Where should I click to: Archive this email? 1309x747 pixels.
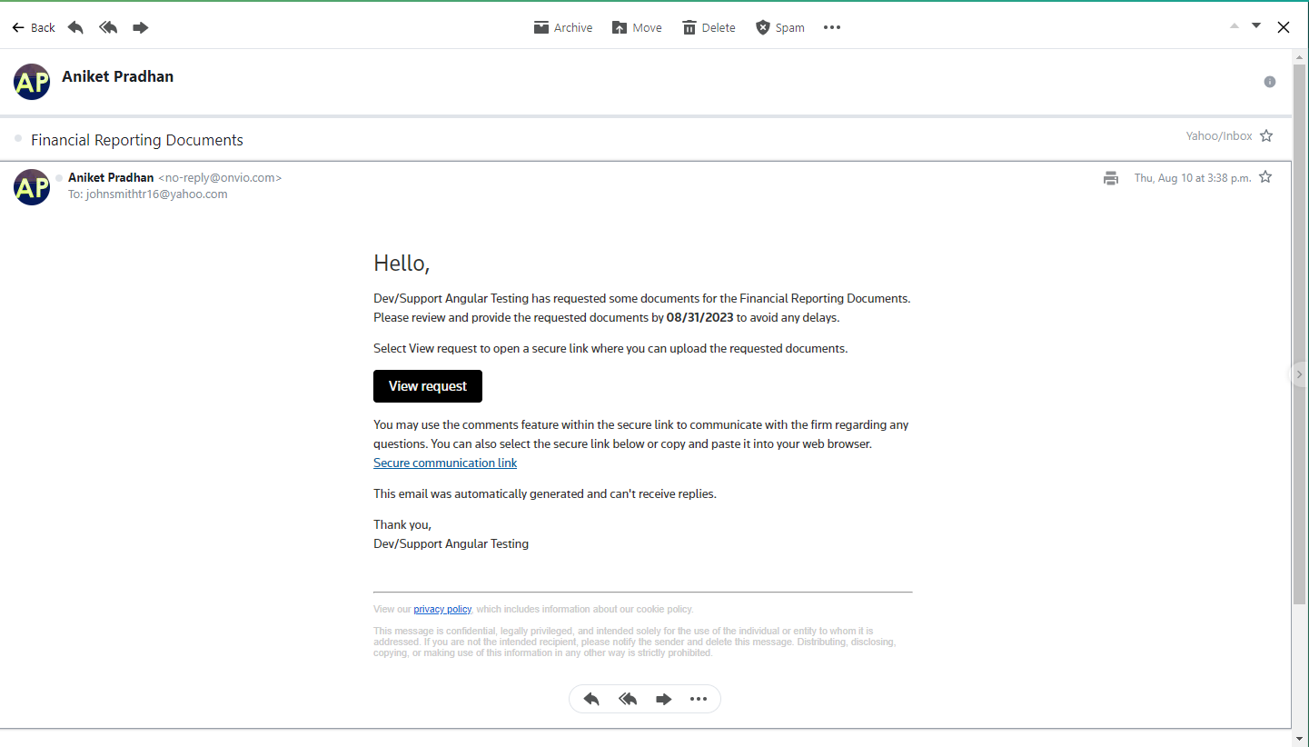point(562,27)
